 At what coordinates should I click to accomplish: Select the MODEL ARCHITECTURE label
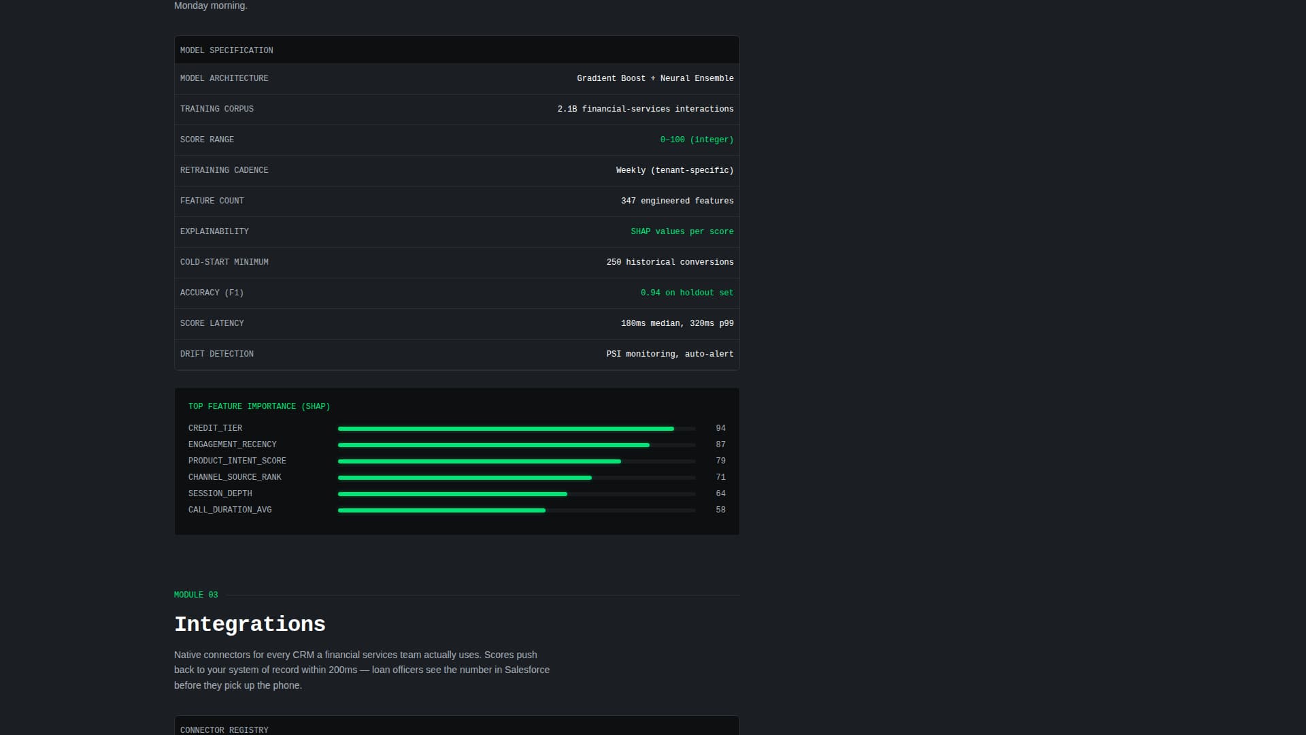point(224,78)
